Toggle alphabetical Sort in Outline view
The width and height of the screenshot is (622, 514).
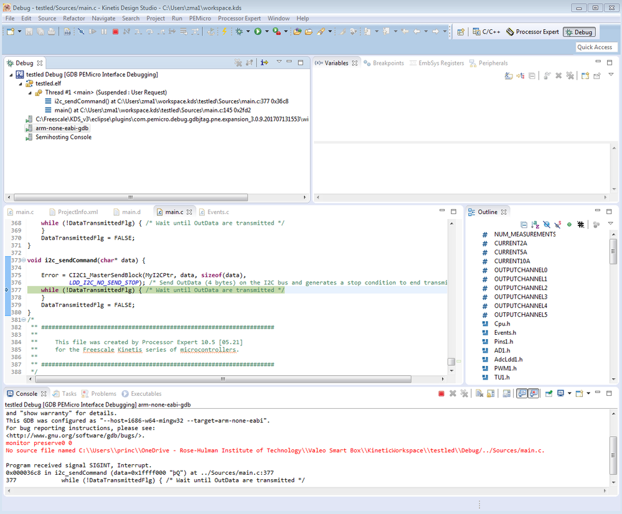[535, 225]
